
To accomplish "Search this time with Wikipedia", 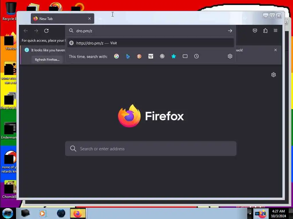I will [x=151, y=56].
